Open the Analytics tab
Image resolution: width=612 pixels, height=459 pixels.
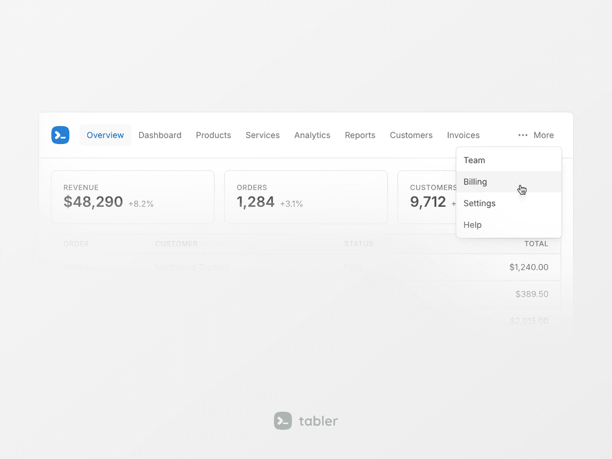312,135
